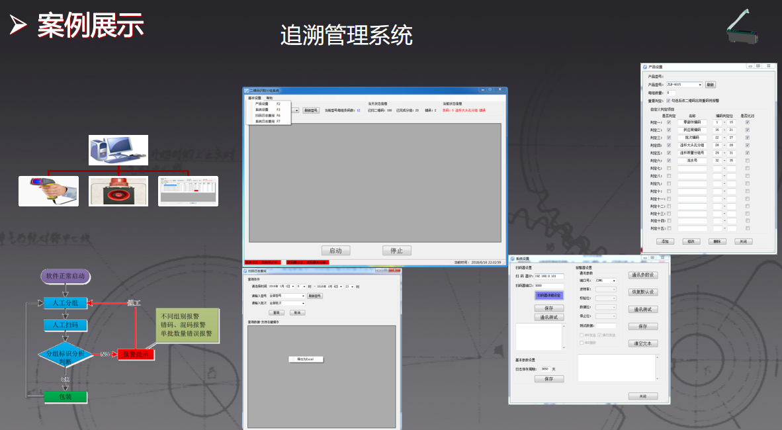Screen dimensions: 782x430
Task: Click app icon in 扫码日志查询 window title
Action: pyautogui.click(x=246, y=271)
